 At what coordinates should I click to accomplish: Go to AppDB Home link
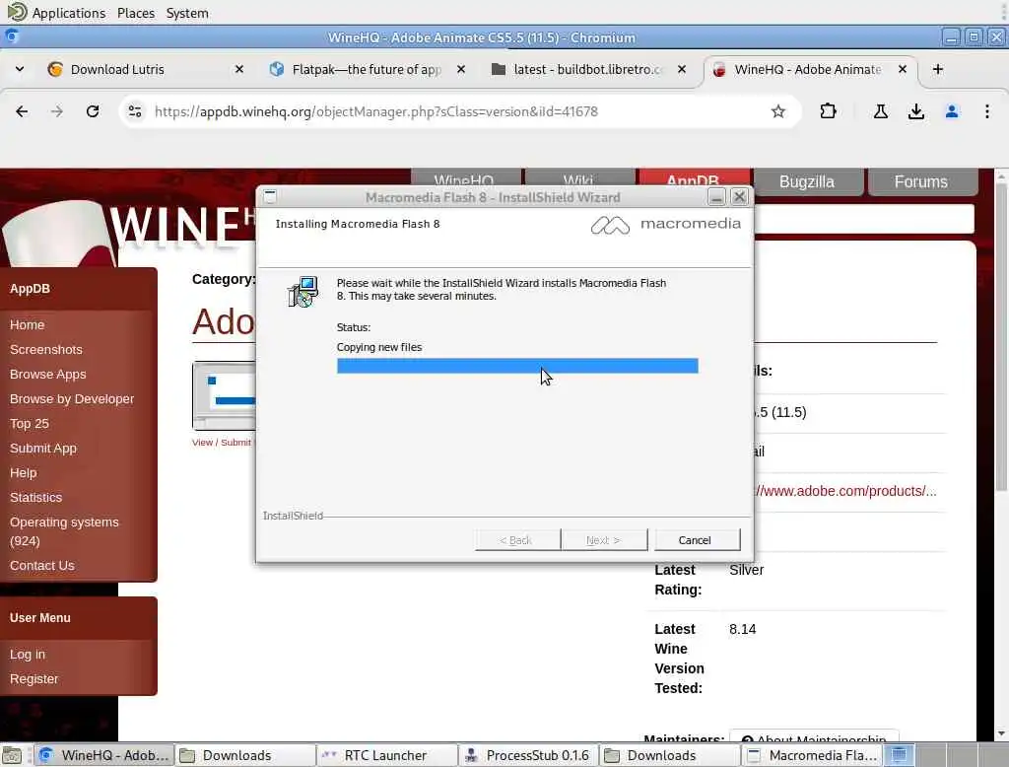click(x=27, y=324)
